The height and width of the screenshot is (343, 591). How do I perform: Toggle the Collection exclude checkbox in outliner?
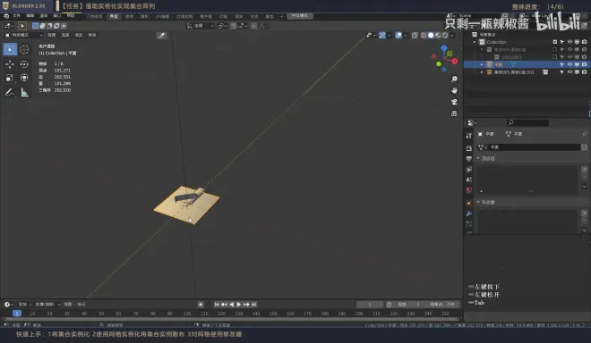pos(555,42)
